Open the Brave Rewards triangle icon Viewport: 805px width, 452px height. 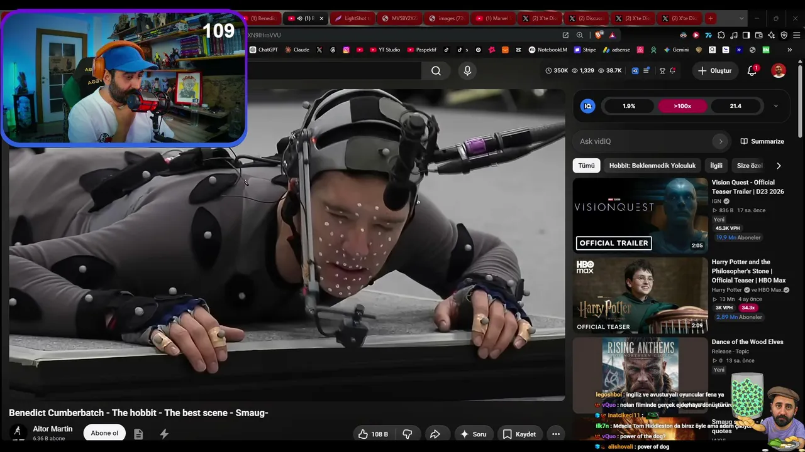(612, 35)
